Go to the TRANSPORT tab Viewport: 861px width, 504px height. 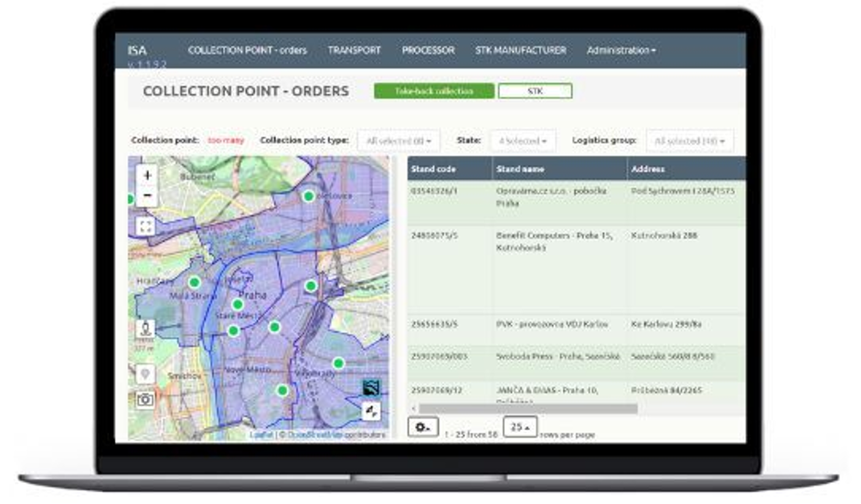(354, 50)
